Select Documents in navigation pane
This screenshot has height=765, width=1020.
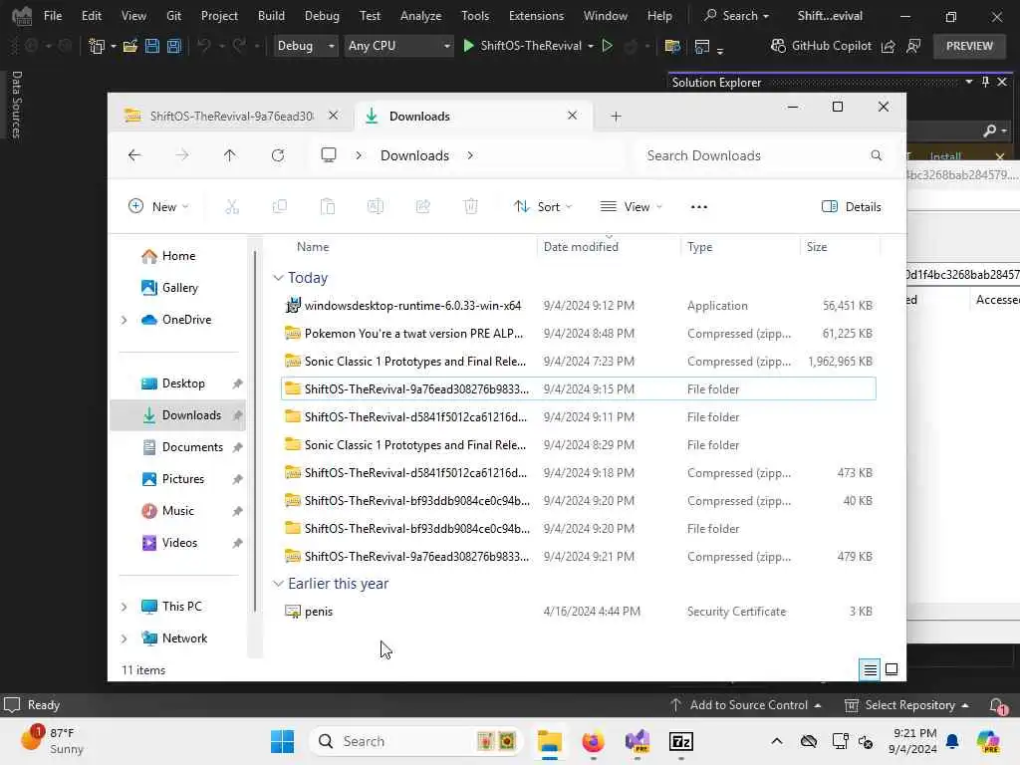[192, 447]
